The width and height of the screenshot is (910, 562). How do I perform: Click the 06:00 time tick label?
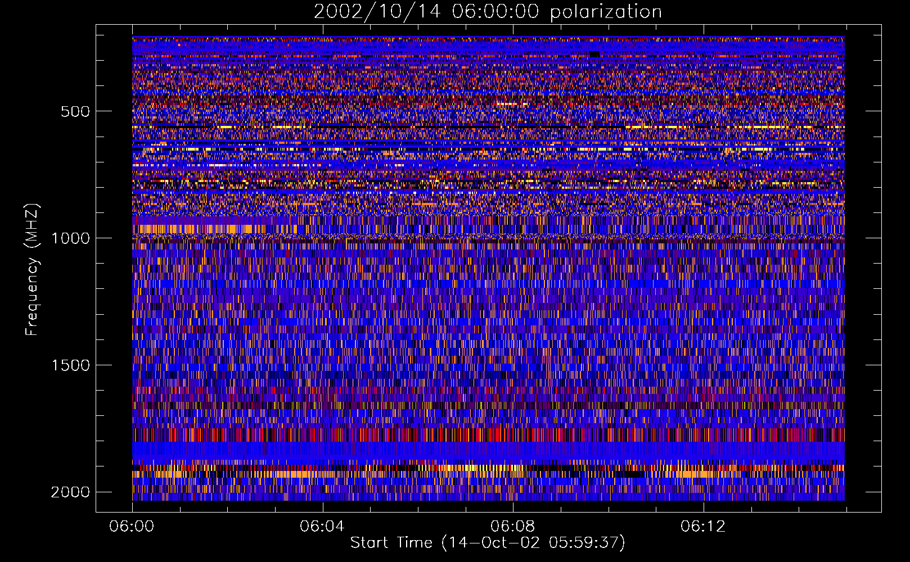point(132,527)
